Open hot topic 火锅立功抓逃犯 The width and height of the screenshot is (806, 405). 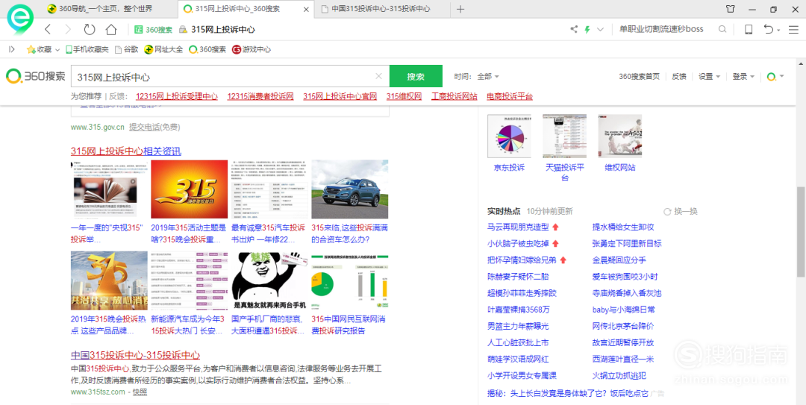[619, 375]
